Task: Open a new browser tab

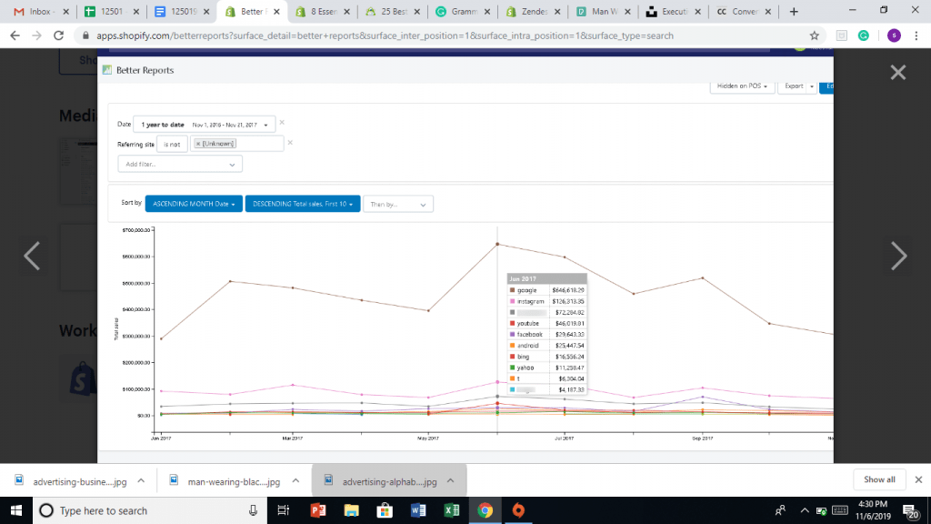Action: tap(794, 11)
